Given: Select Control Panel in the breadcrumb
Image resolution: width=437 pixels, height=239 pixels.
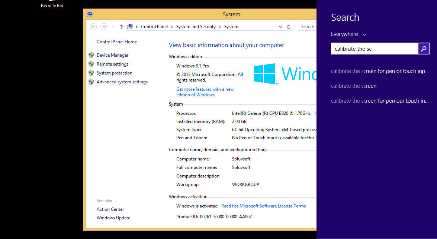Looking at the screenshot, I should [x=154, y=27].
